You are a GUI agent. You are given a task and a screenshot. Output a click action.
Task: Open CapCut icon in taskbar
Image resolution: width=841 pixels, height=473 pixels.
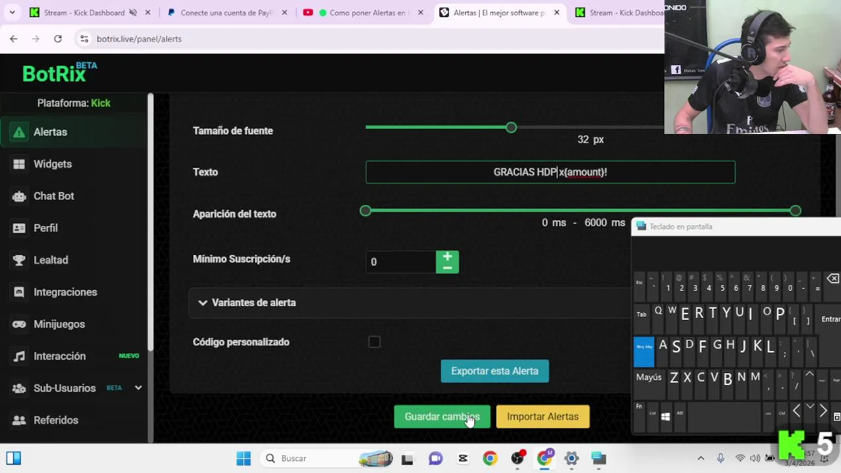click(463, 459)
